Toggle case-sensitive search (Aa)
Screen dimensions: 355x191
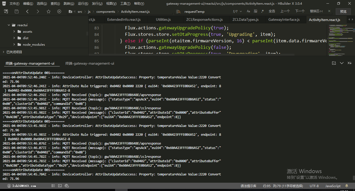click(248, 11)
